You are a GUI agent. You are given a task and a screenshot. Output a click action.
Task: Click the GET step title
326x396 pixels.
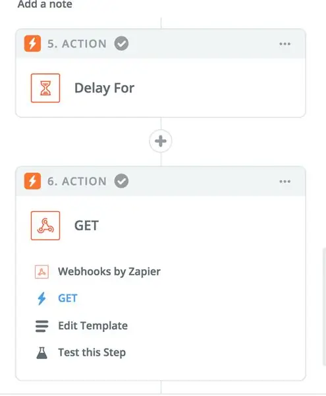86,226
